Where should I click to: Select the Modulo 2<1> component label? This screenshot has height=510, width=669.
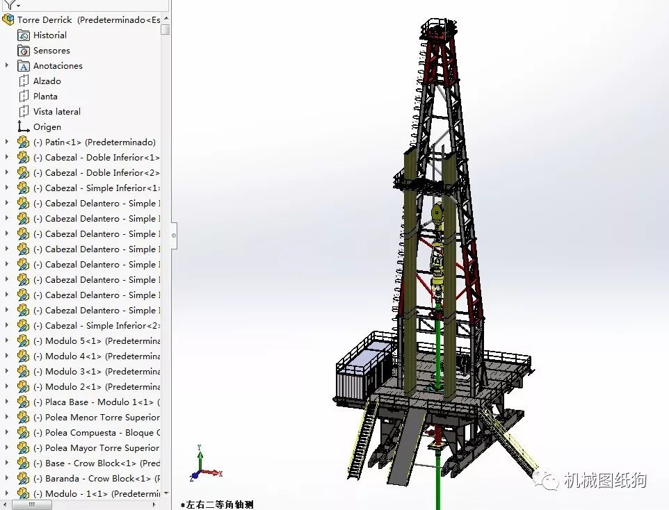(x=97, y=387)
